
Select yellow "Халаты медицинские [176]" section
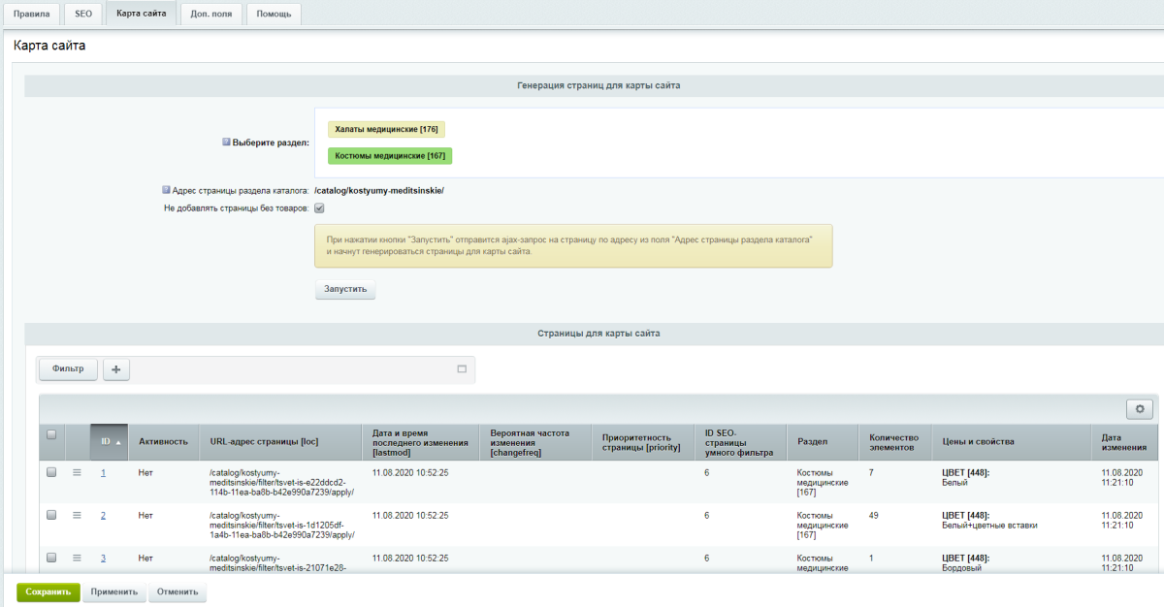386,129
